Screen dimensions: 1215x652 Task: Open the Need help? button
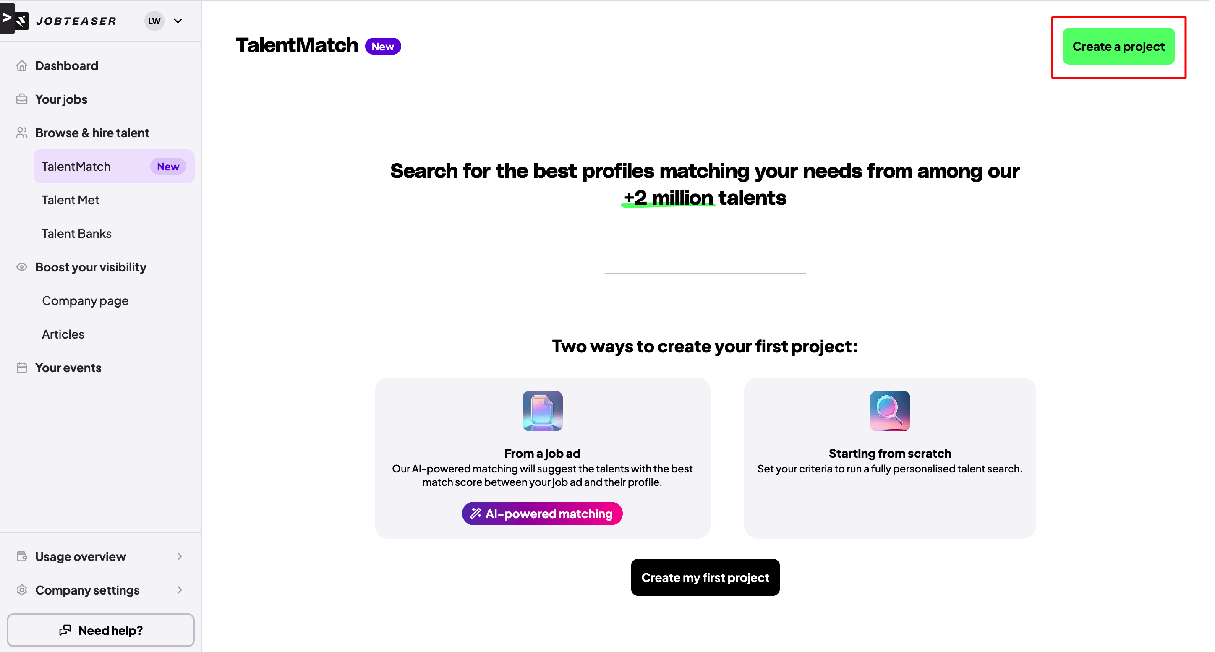[101, 630]
